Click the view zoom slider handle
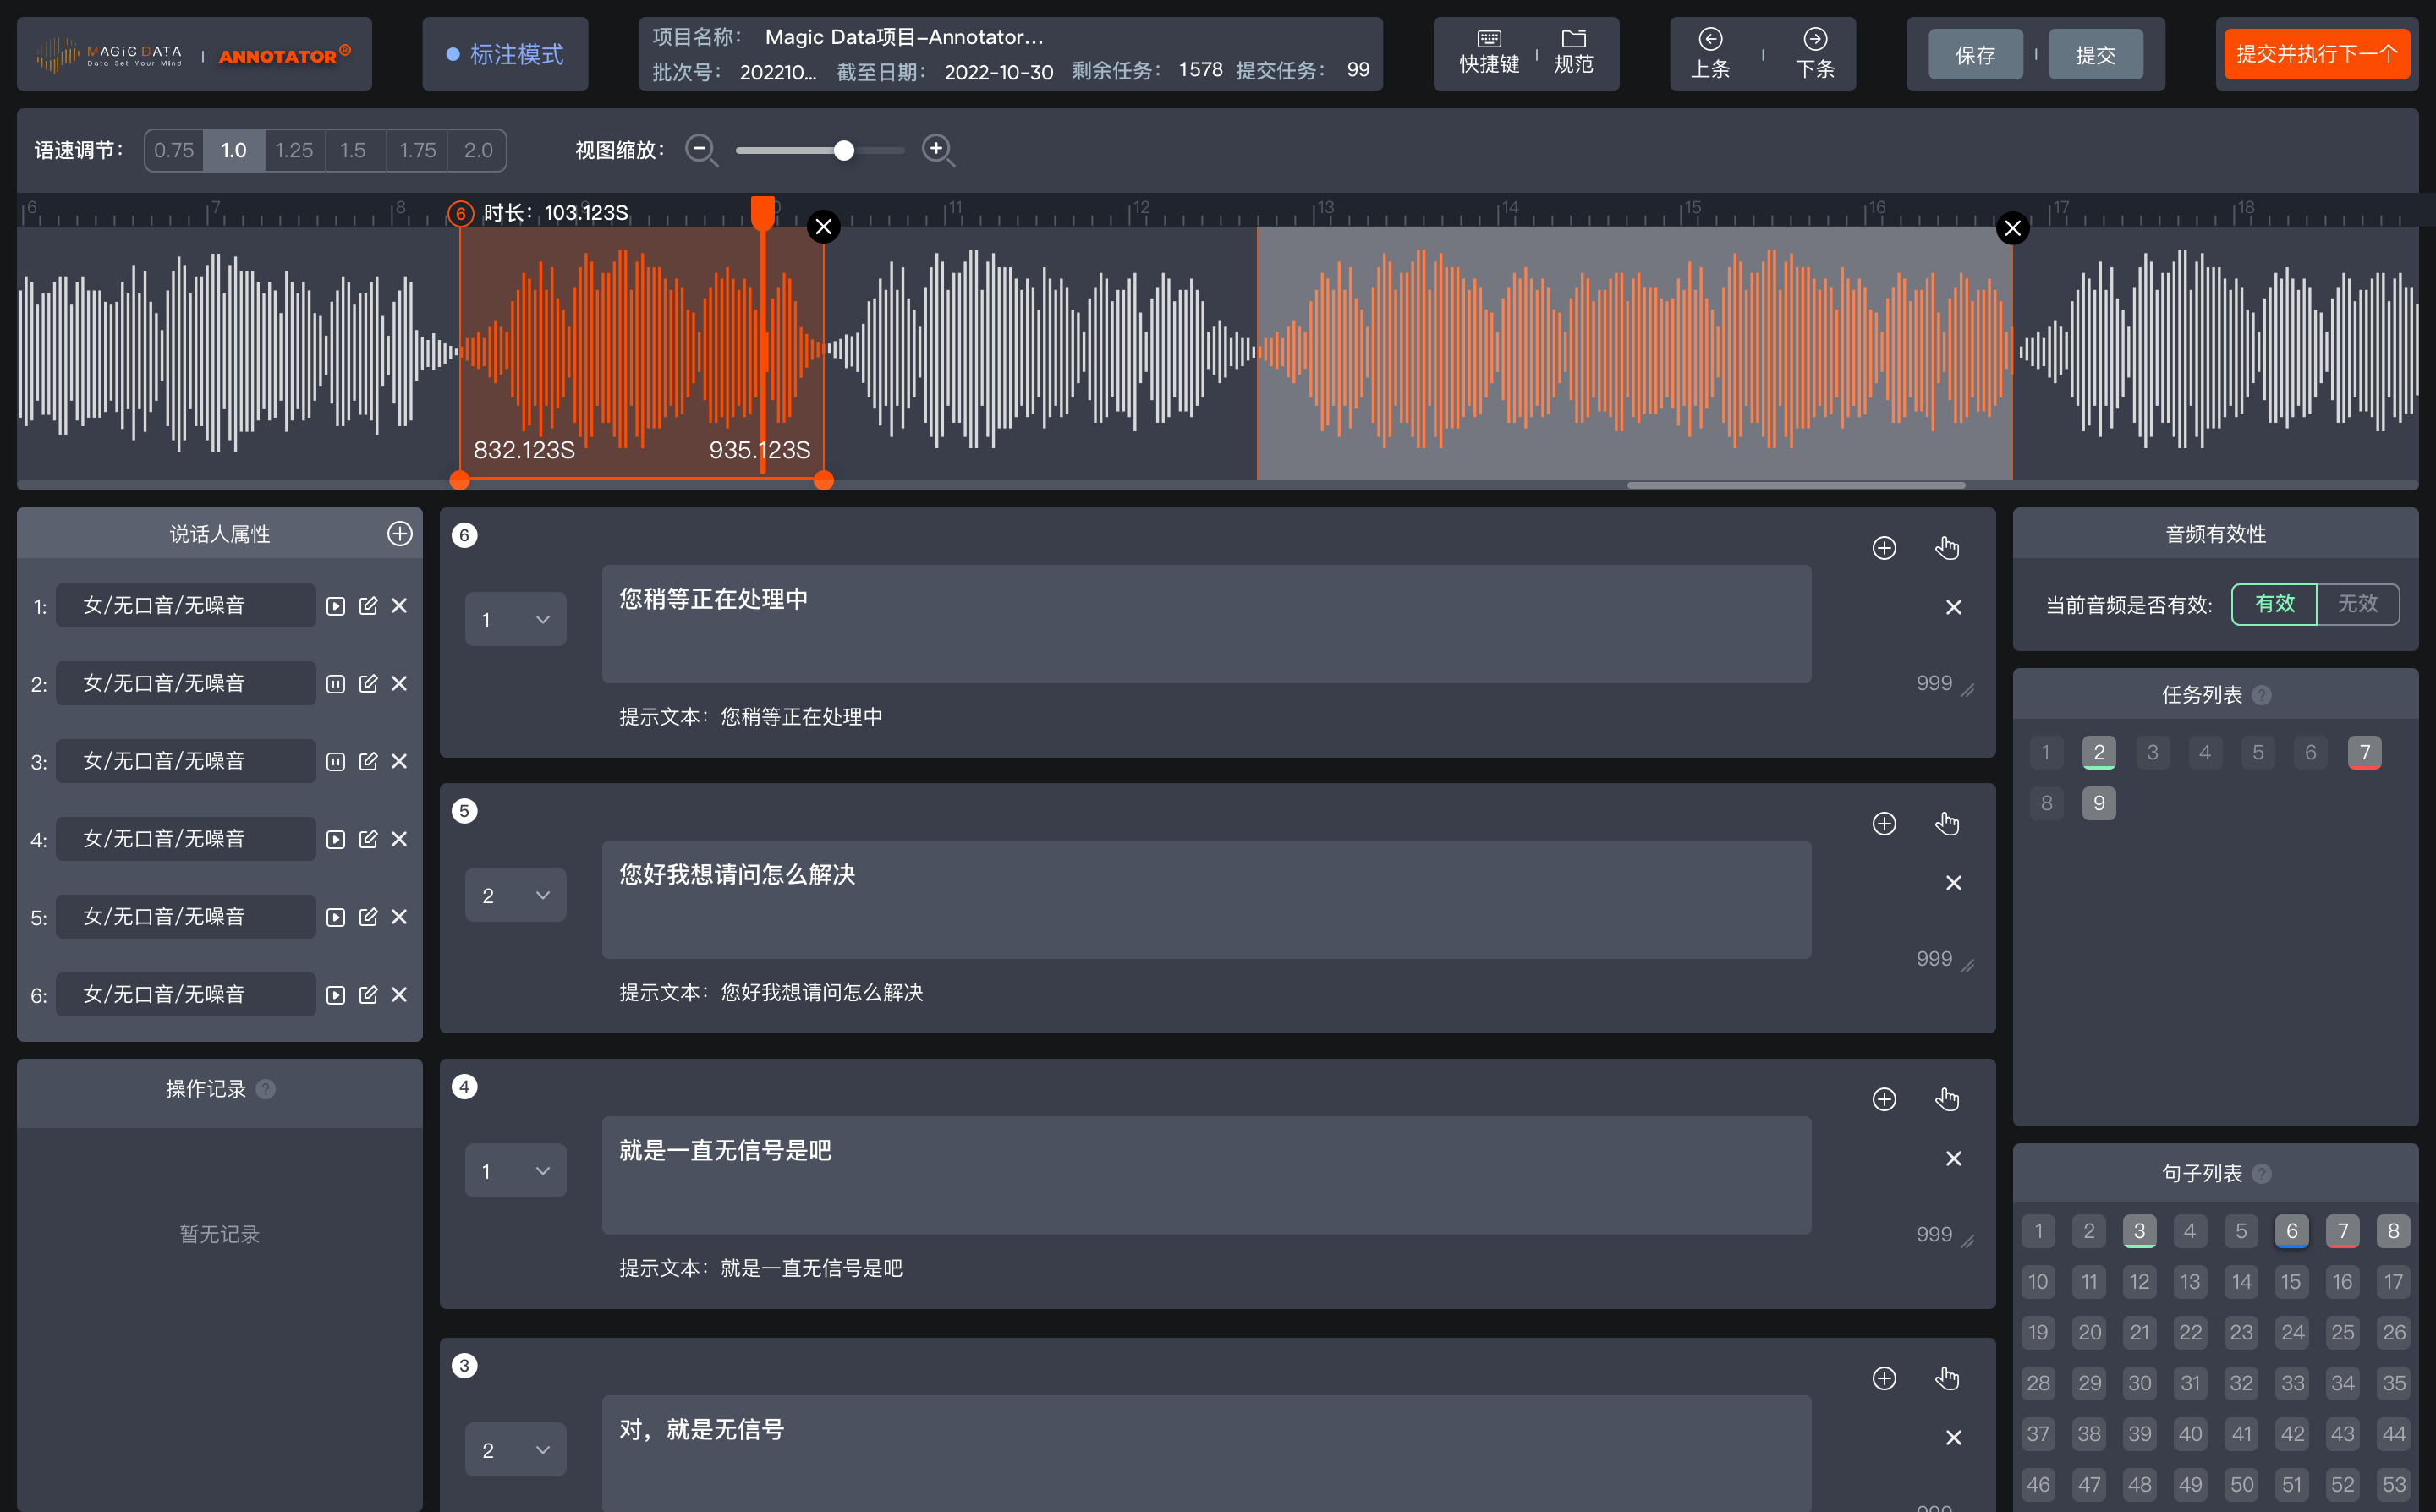2436x1512 pixels. (x=844, y=150)
